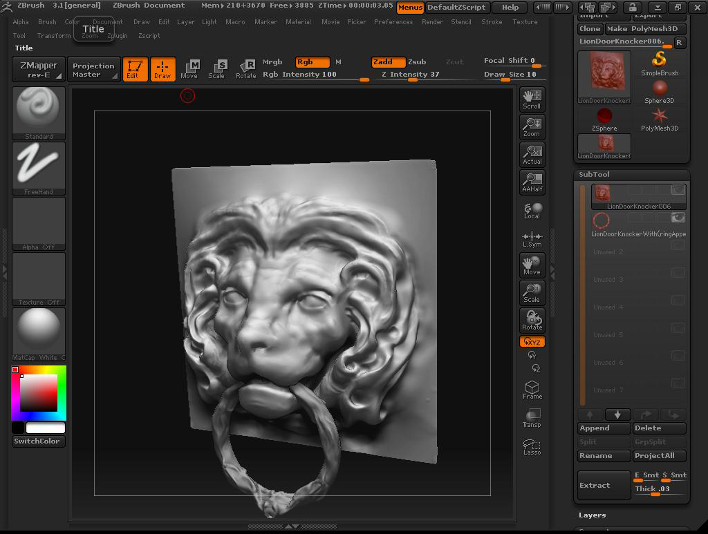Select the PolyMesh3D star tool
Viewport: 708px width, 534px height.
click(659, 120)
